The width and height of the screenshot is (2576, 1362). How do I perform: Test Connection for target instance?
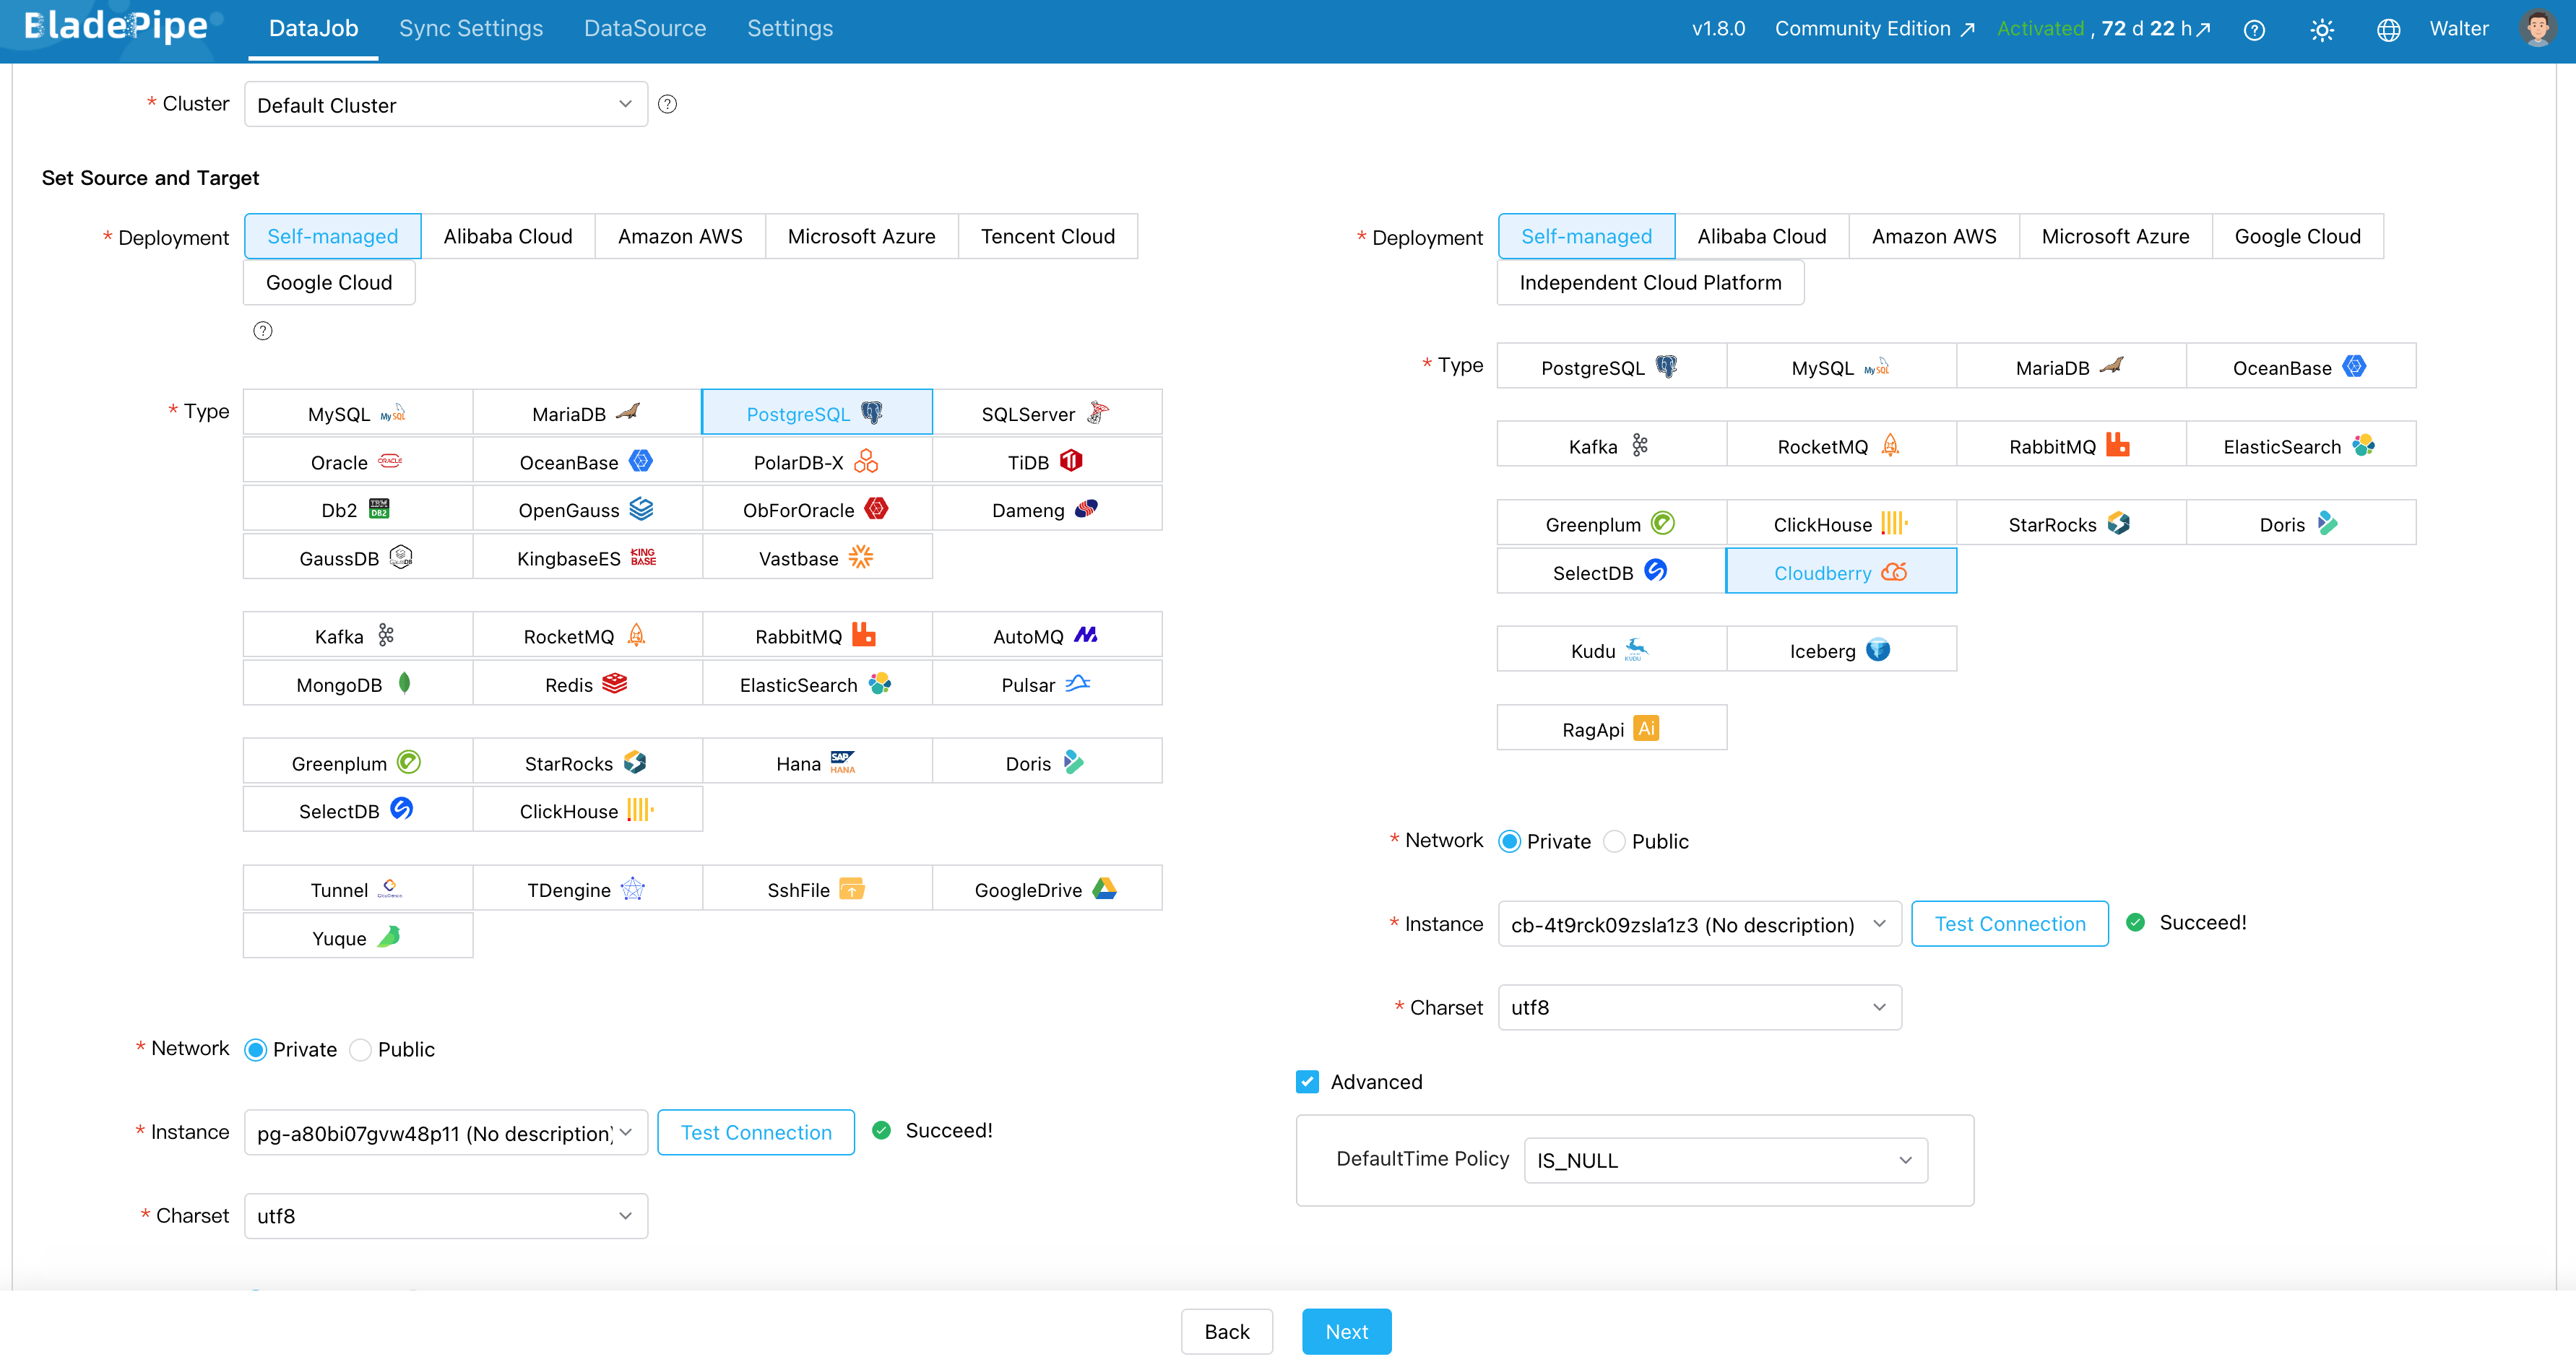click(x=2010, y=924)
